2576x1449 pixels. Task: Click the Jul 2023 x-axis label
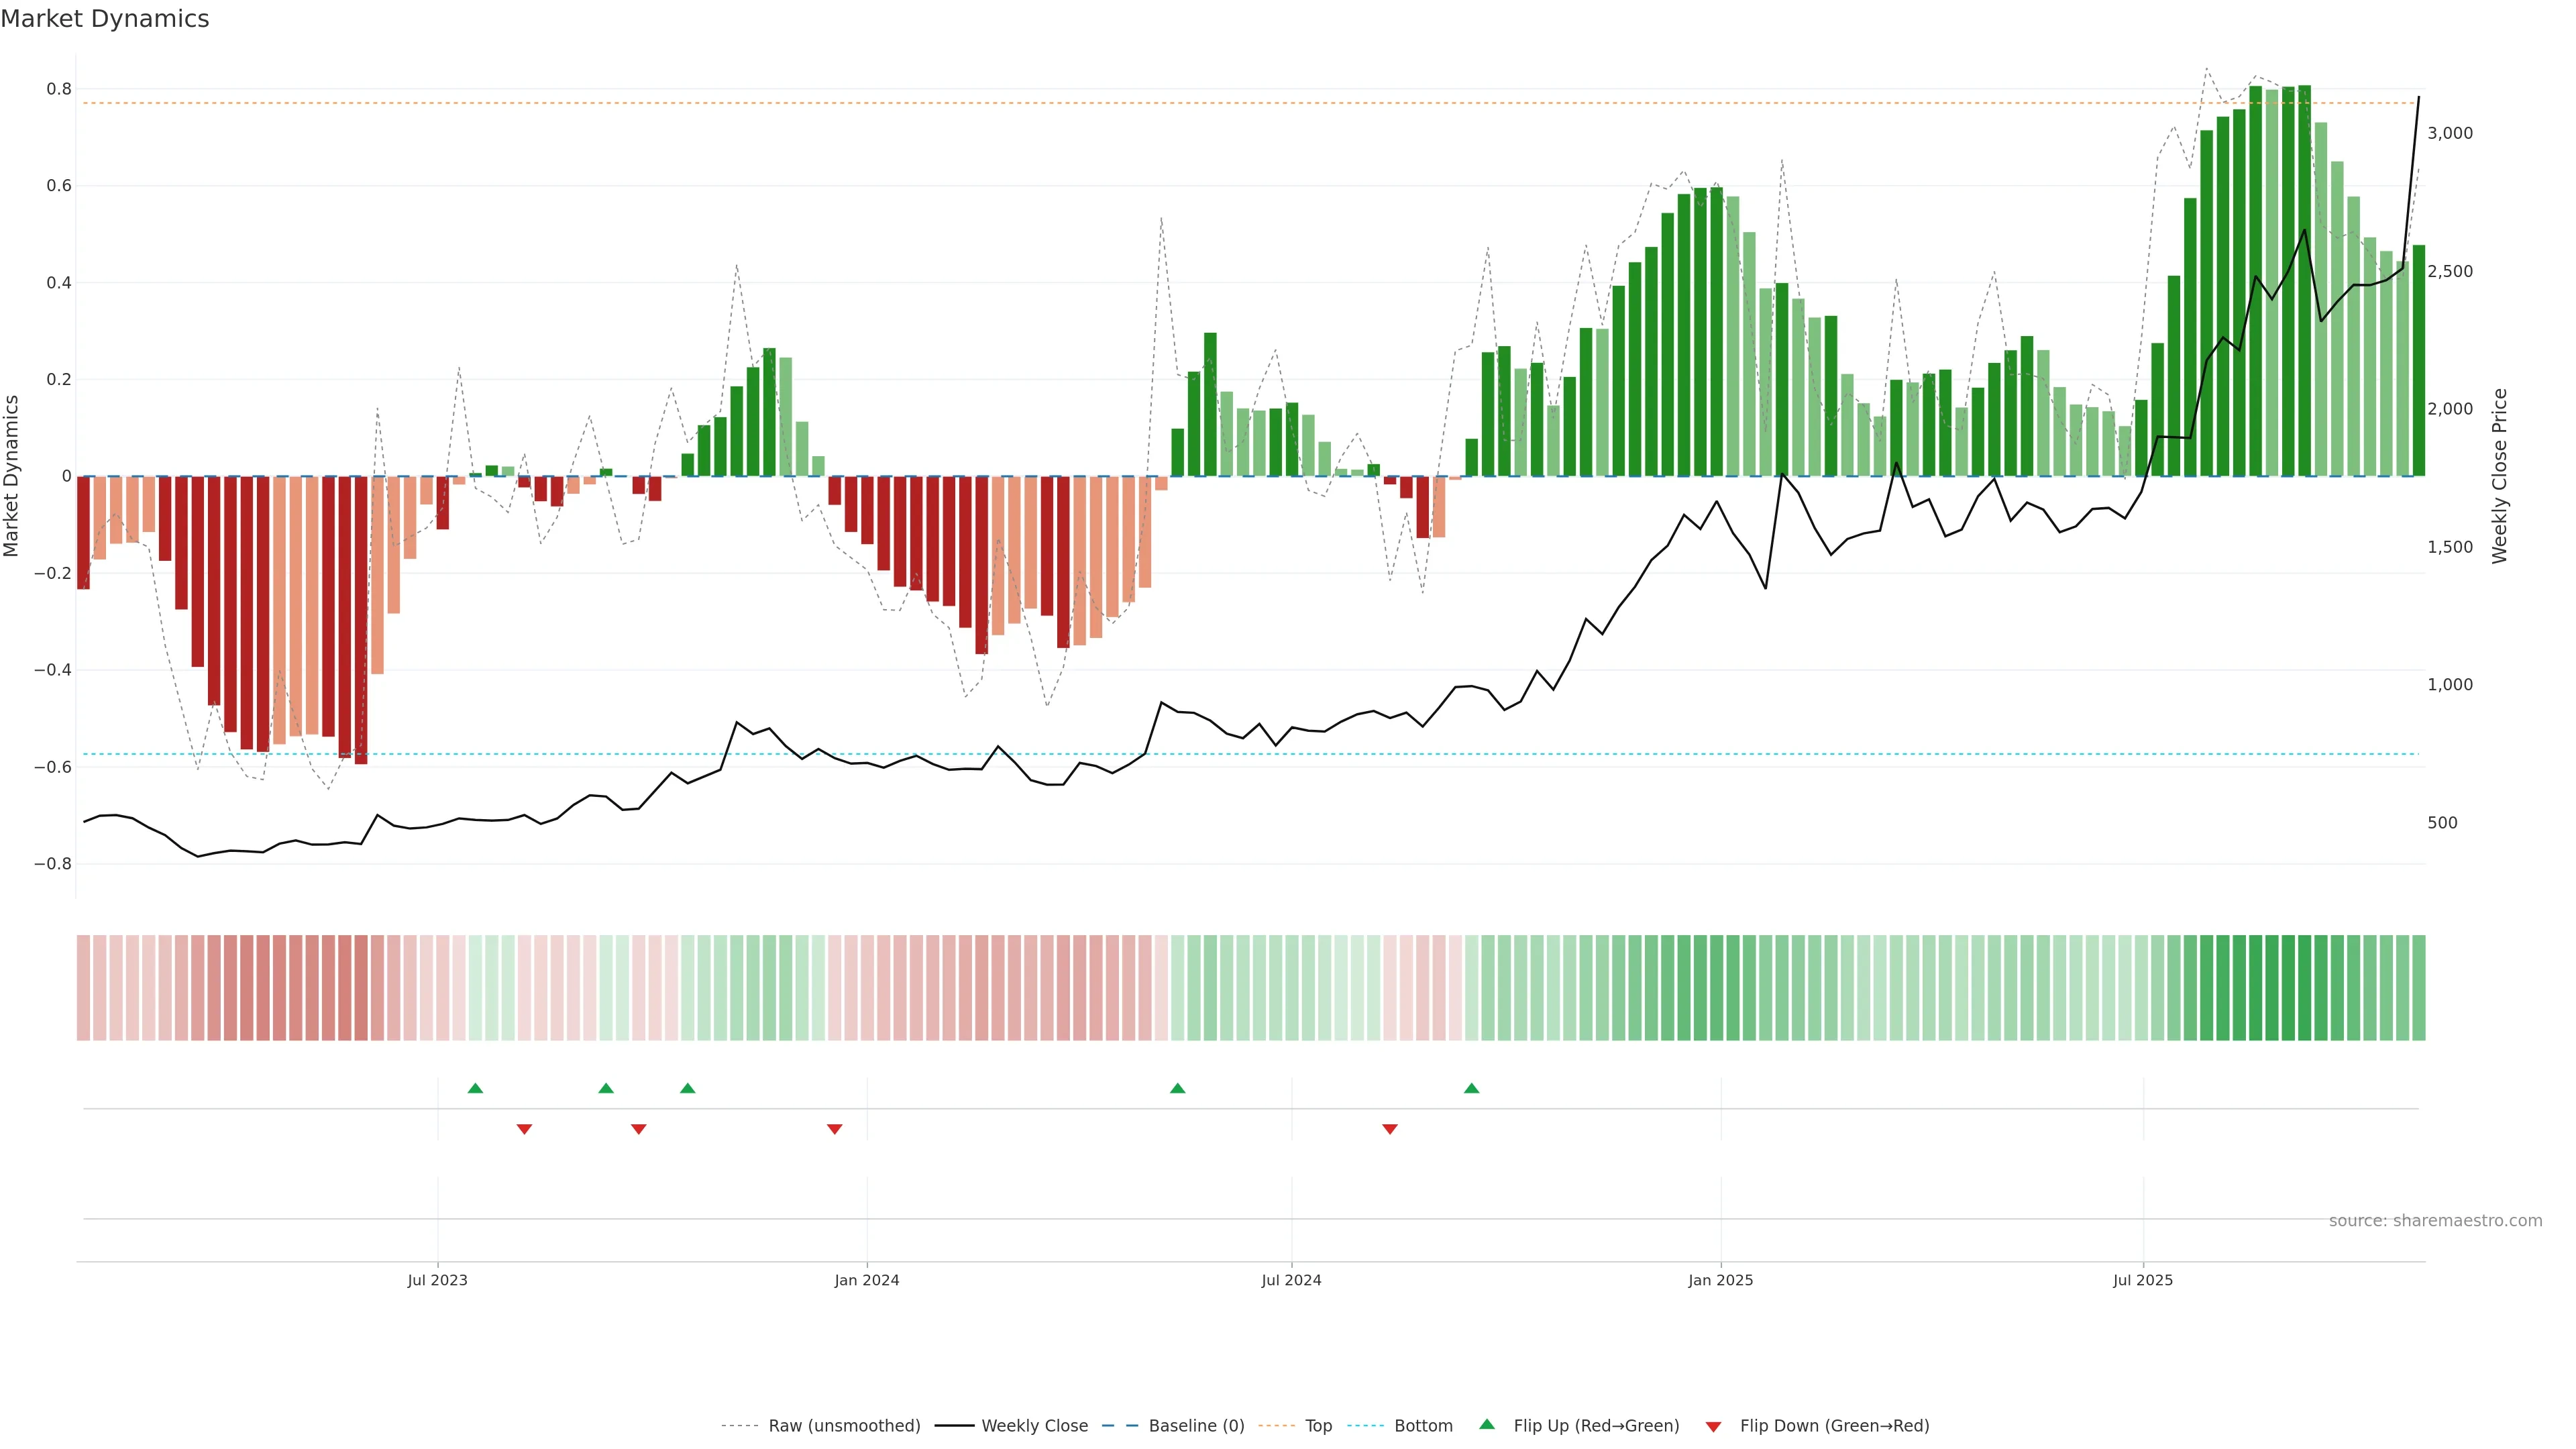tap(437, 1280)
